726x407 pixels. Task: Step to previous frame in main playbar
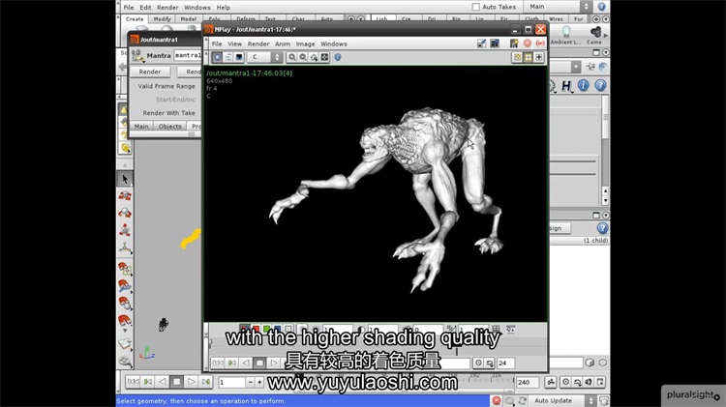click(148, 382)
